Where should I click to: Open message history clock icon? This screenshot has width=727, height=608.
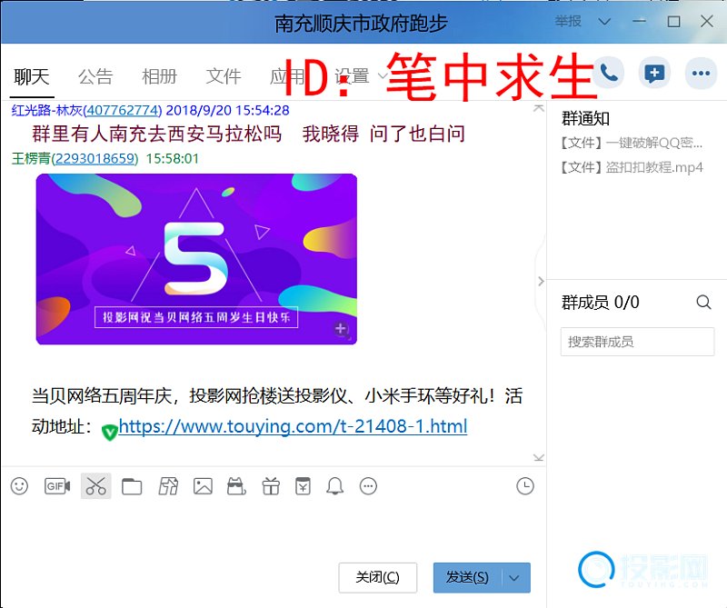click(x=525, y=486)
